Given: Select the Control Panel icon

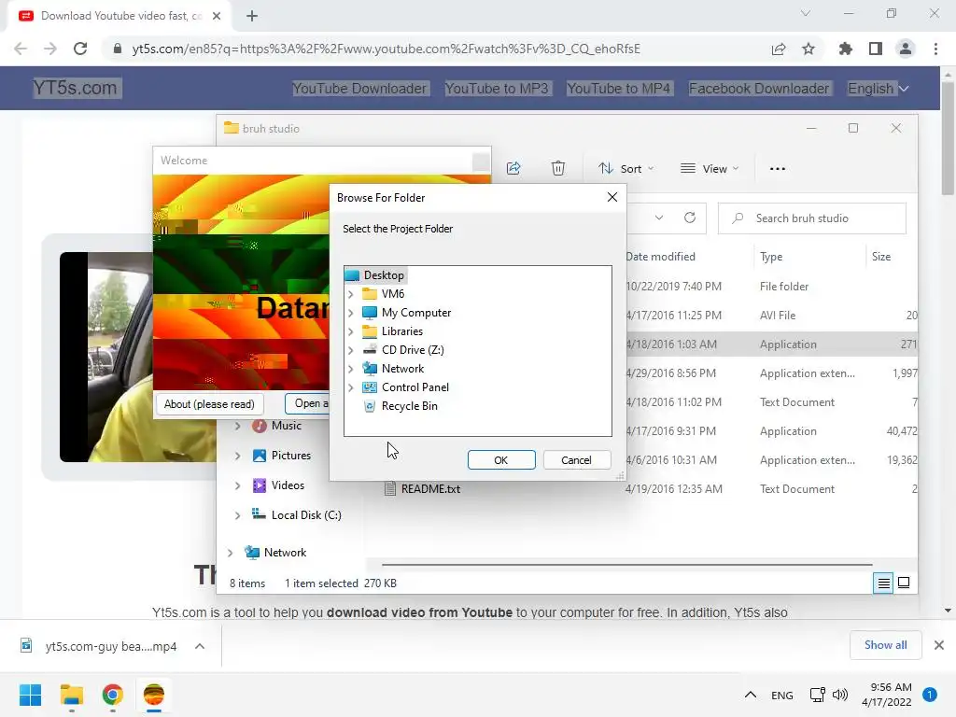Looking at the screenshot, I should click(x=370, y=387).
